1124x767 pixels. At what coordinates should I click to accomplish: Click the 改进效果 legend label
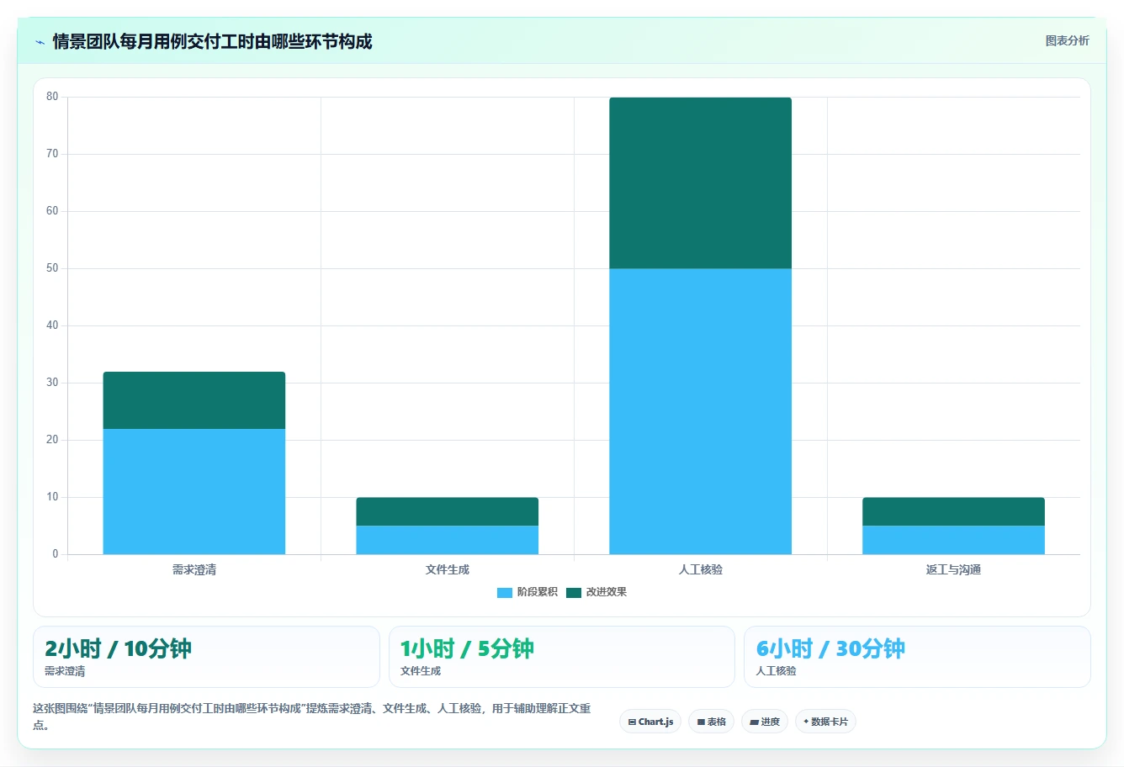click(606, 592)
